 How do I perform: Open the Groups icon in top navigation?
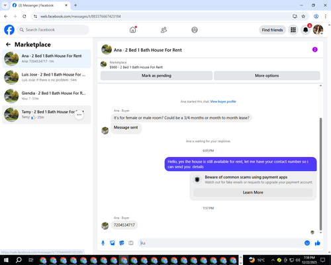pyautogui.click(x=195, y=30)
